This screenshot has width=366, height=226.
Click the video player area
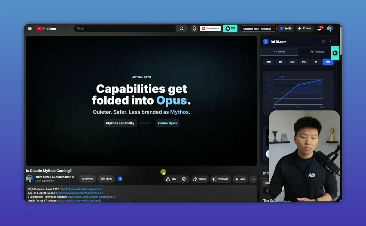pos(141,100)
